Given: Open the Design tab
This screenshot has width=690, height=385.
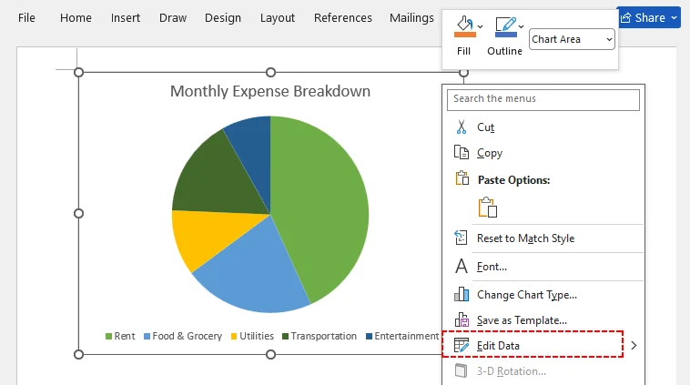Looking at the screenshot, I should 223,17.
